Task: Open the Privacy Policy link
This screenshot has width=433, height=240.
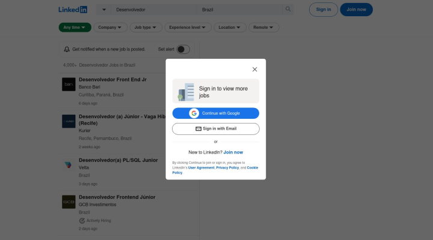Action: pos(227,167)
